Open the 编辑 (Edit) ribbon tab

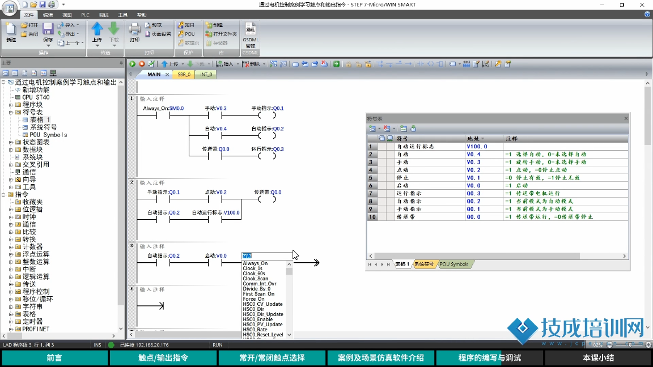pos(48,15)
